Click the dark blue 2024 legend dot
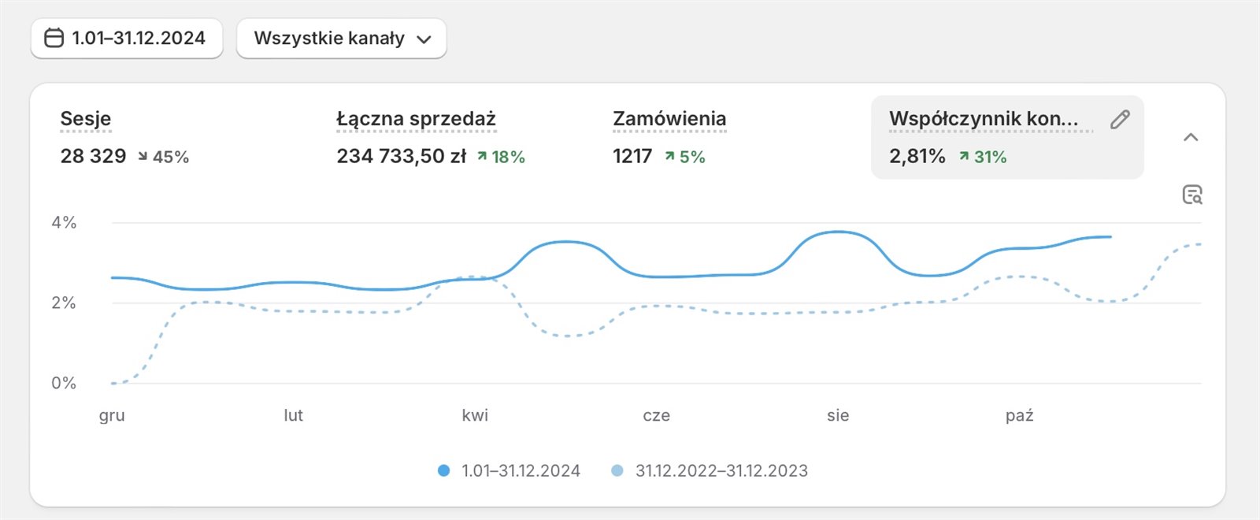Image resolution: width=1260 pixels, height=520 pixels. [x=443, y=470]
